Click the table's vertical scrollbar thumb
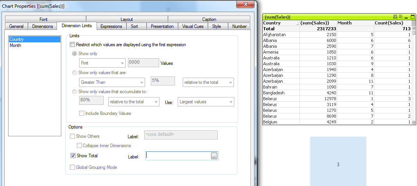The width and height of the screenshot is (417, 186). tap(414, 33)
